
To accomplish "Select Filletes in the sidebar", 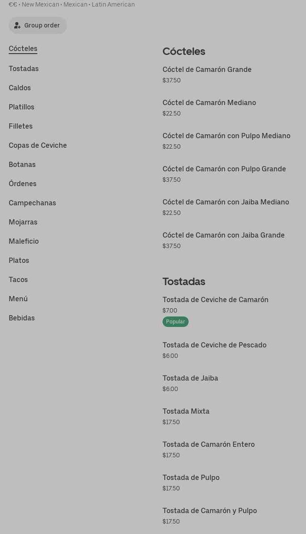I will tap(20, 126).
